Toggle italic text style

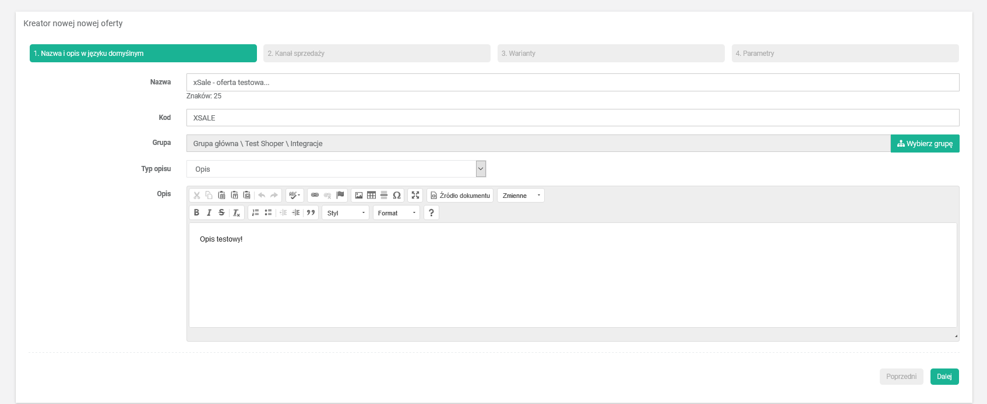click(209, 213)
